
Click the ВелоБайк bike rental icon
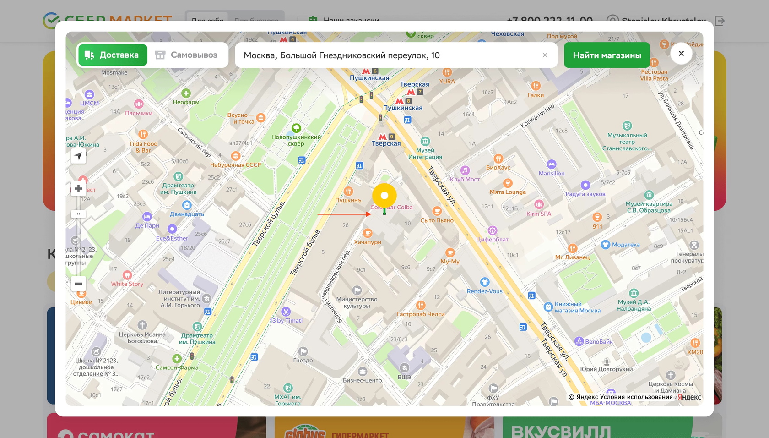(579, 341)
